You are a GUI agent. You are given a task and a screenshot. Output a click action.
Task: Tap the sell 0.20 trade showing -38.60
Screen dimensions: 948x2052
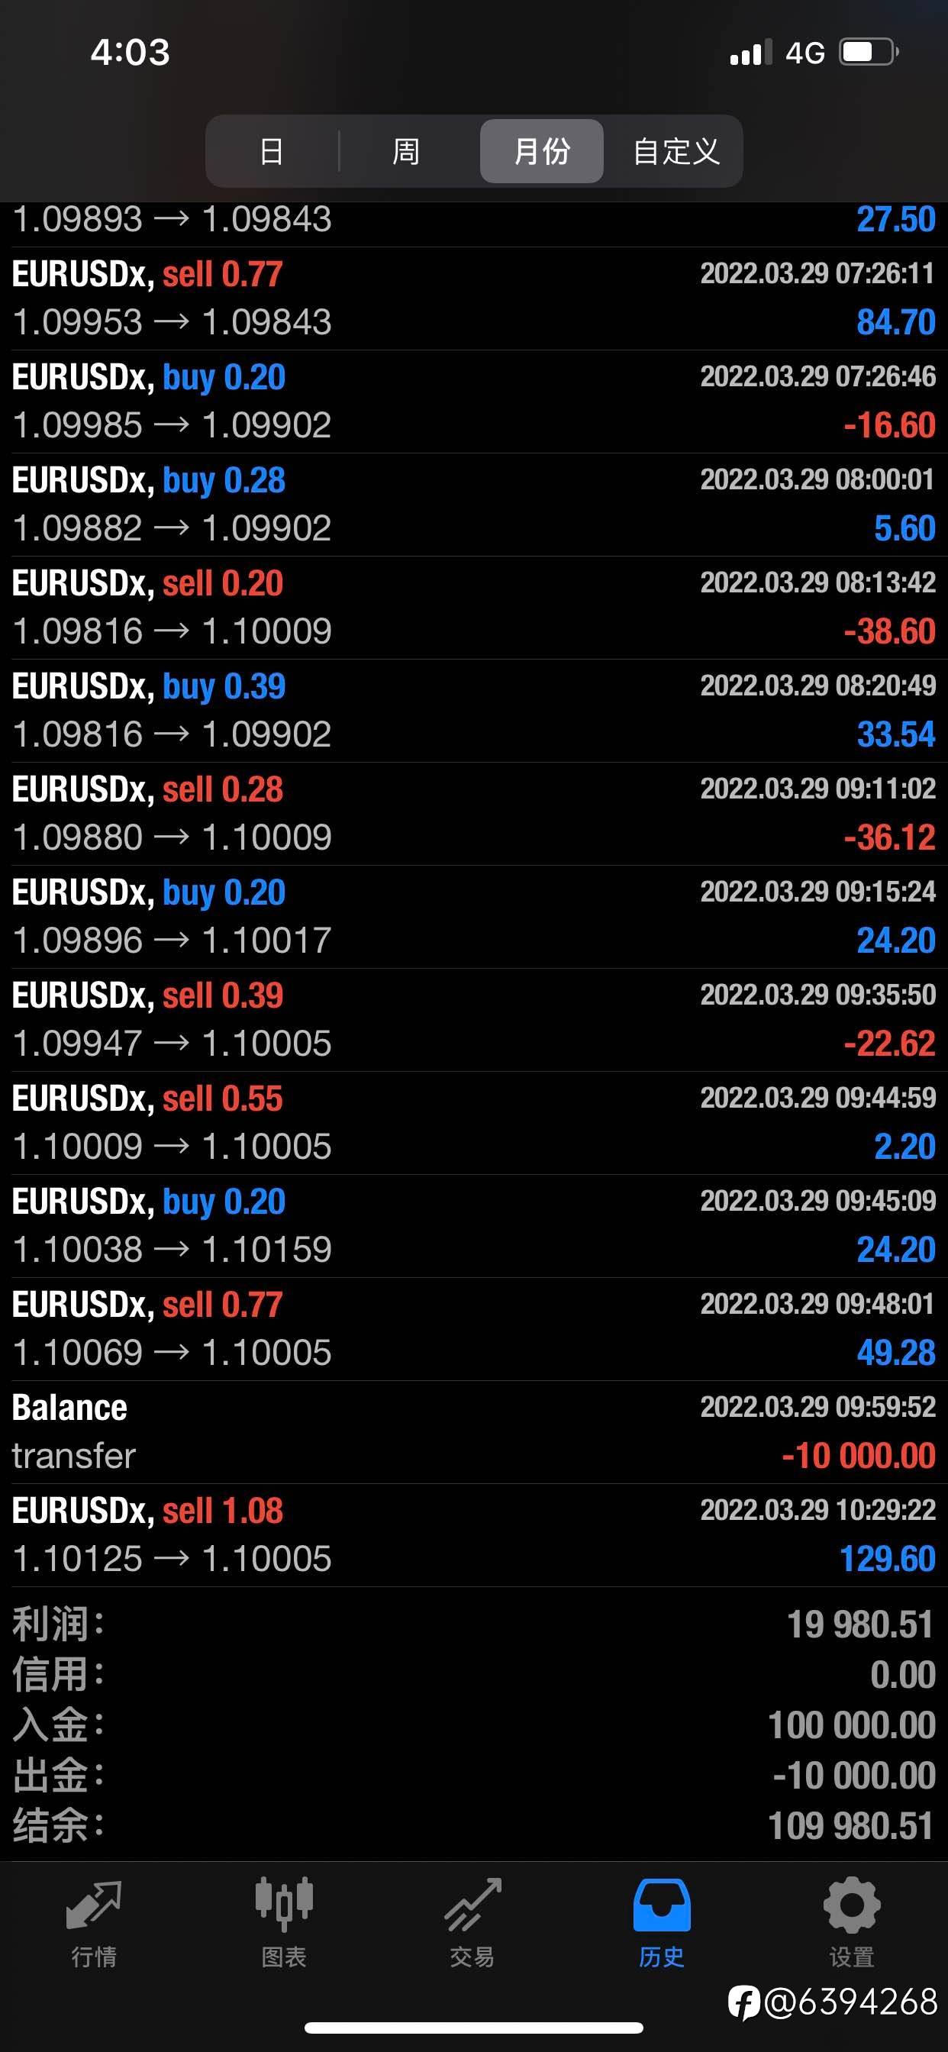[x=474, y=608]
